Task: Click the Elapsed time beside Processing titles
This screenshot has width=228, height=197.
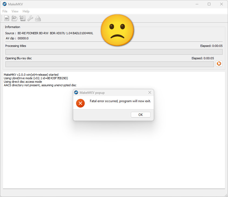Action: [211, 46]
